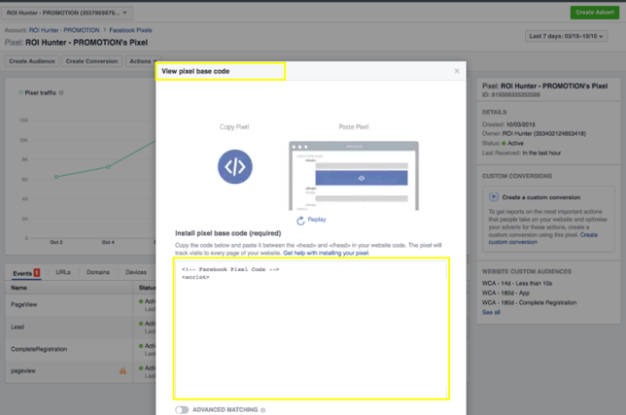626x415 pixels.
Task: Click See all under Website Custom Audiences
Action: coord(491,312)
